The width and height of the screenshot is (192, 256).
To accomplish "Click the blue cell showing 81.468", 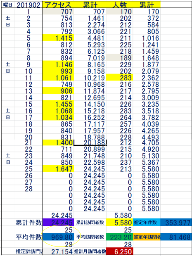I will (176, 237).
